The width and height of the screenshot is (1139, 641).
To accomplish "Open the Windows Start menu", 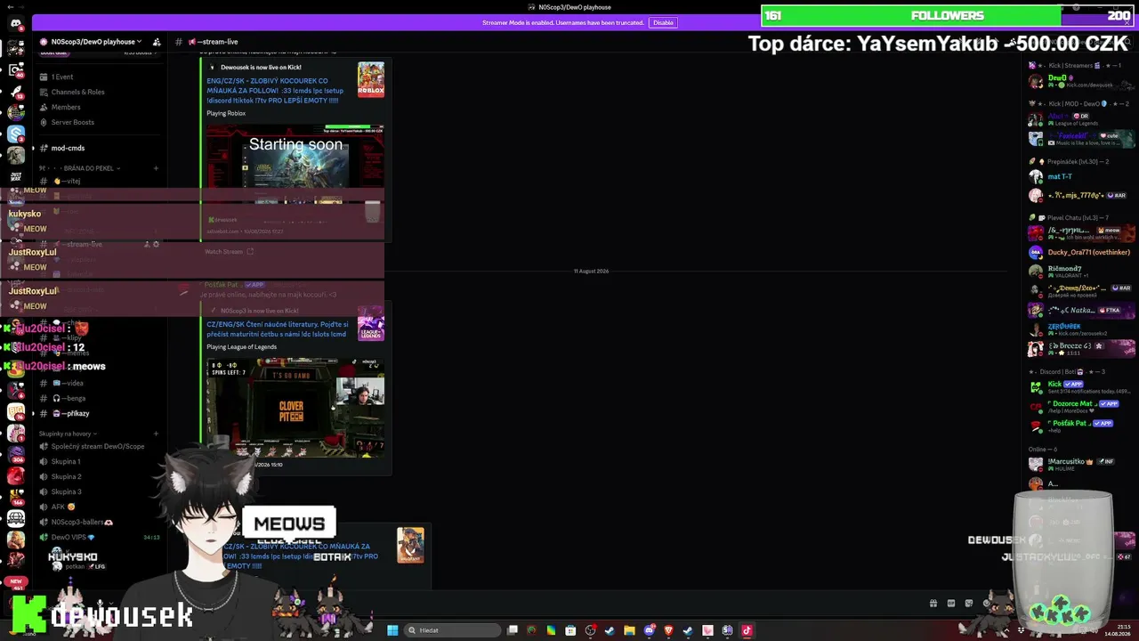I will coord(392,630).
